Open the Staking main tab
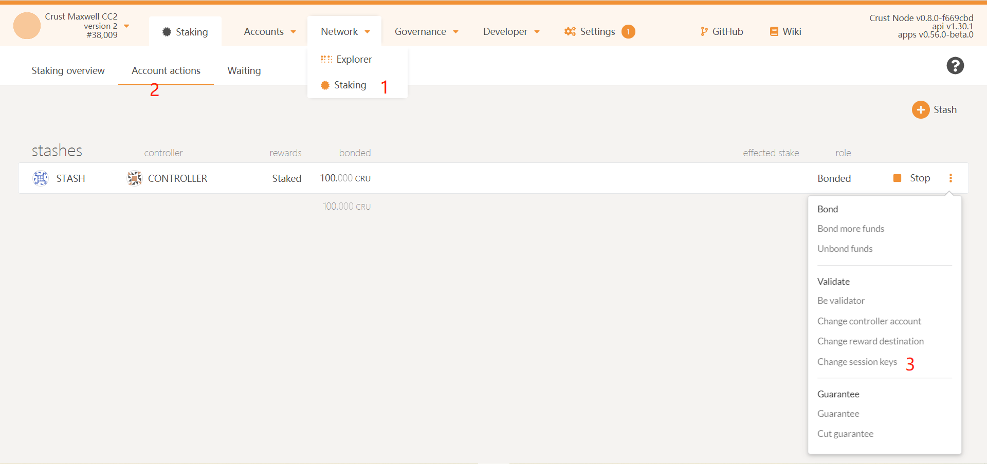 click(x=185, y=32)
